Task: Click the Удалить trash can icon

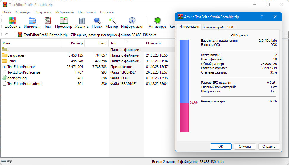Action: (x=82, y=21)
